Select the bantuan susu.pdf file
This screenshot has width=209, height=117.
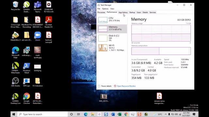pyautogui.click(x=49, y=37)
